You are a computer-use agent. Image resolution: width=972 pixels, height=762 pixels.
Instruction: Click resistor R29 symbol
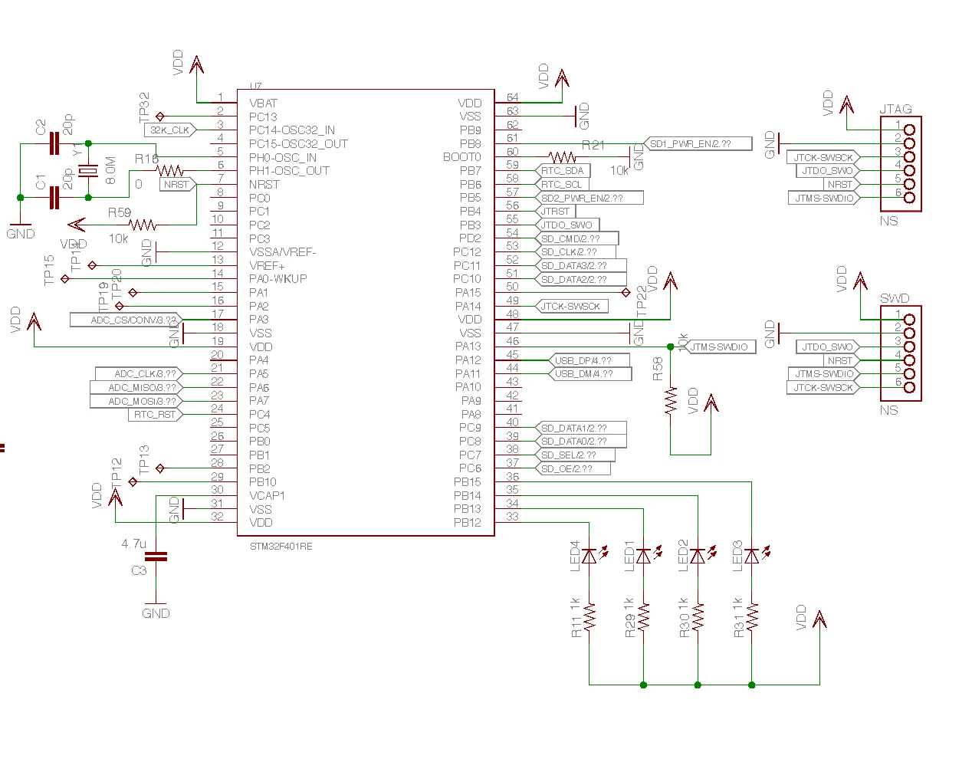pos(644,616)
